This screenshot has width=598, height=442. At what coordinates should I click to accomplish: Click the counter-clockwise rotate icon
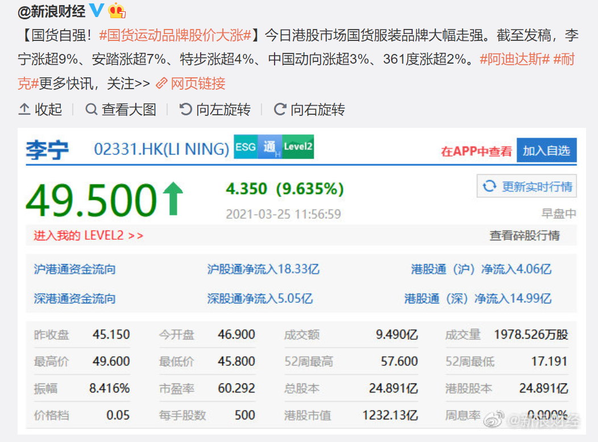[x=185, y=109]
